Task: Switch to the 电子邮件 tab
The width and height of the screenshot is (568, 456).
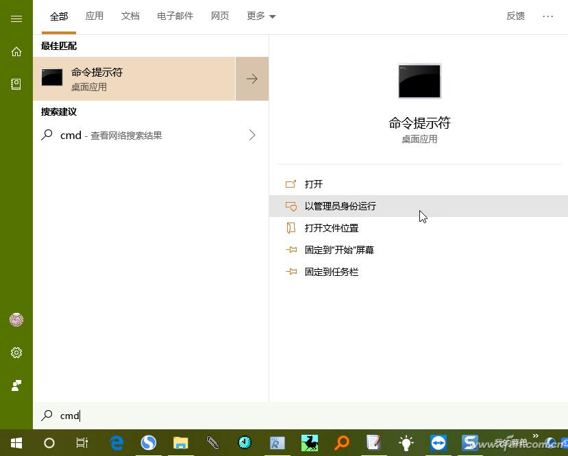Action: [x=174, y=16]
